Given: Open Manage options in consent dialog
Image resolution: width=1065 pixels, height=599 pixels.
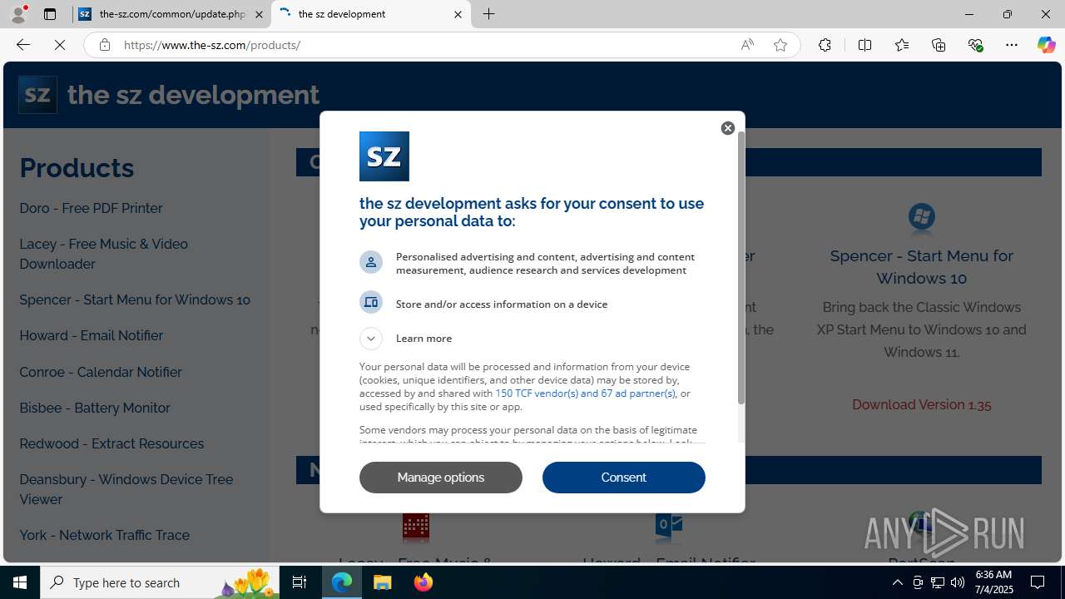Looking at the screenshot, I should (441, 478).
